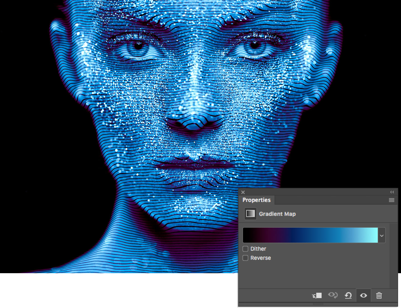This screenshot has width=401, height=308.
Task: Toggle adjustment layer visibility with the eye icon
Action: click(364, 295)
